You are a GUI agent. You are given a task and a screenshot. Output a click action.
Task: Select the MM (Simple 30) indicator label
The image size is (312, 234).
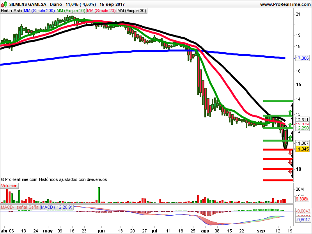[x=132, y=11]
